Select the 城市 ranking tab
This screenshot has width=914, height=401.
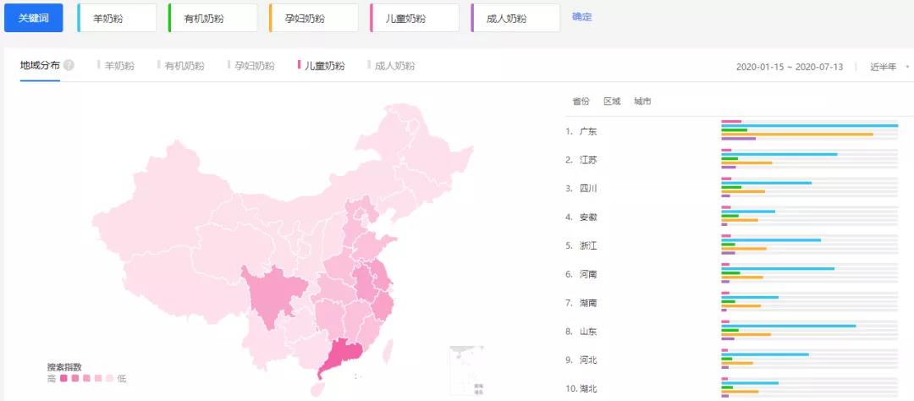tap(642, 102)
